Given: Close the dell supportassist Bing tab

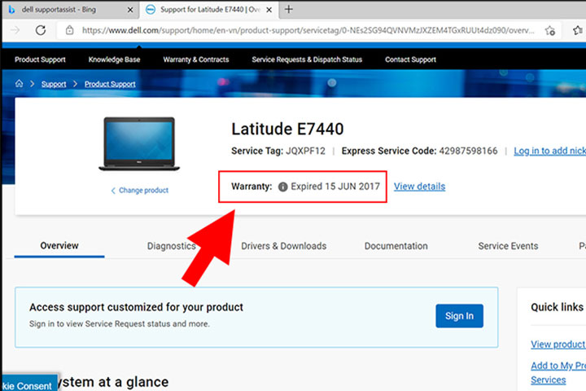Looking at the screenshot, I should (x=130, y=10).
